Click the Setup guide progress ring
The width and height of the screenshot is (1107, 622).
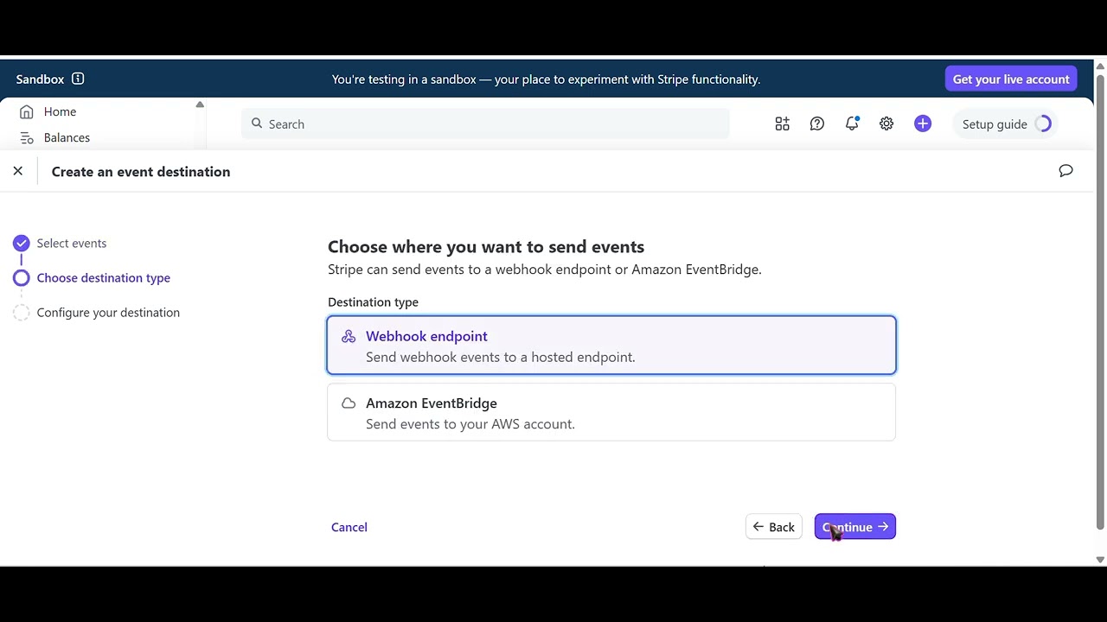tap(1044, 124)
